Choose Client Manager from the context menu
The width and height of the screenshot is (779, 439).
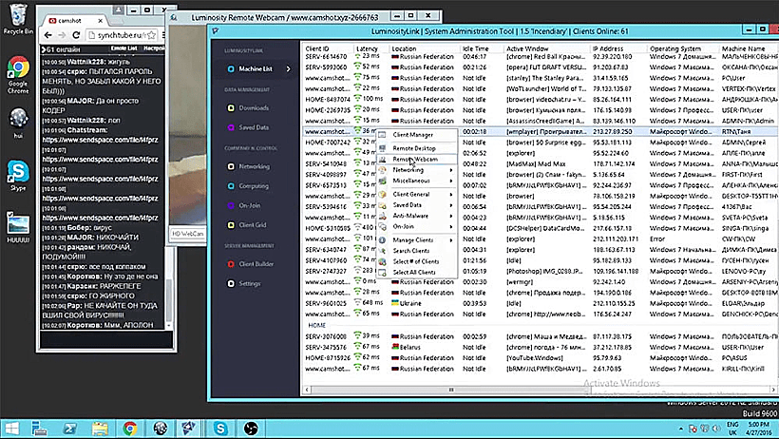click(x=414, y=135)
